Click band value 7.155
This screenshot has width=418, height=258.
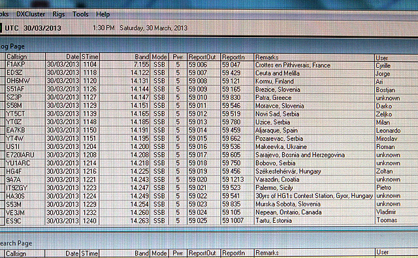[141, 65]
